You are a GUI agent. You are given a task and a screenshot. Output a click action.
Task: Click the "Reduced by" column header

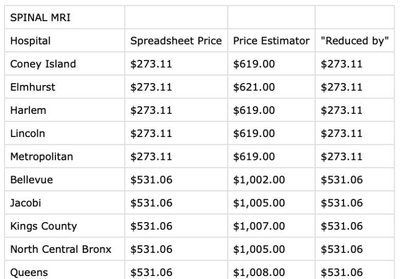pos(355,41)
